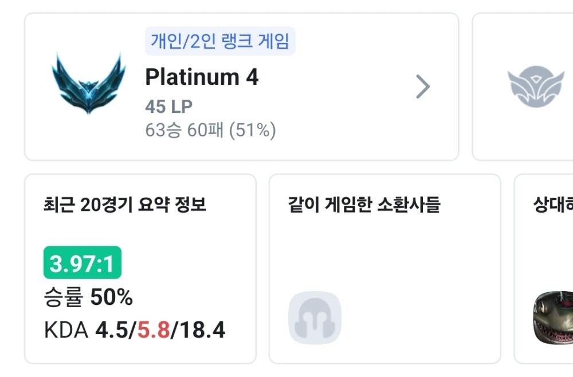This screenshot has width=573, height=377.
Task: Click the green 3.97:1 KDA ratio badge
Action: 82,263
